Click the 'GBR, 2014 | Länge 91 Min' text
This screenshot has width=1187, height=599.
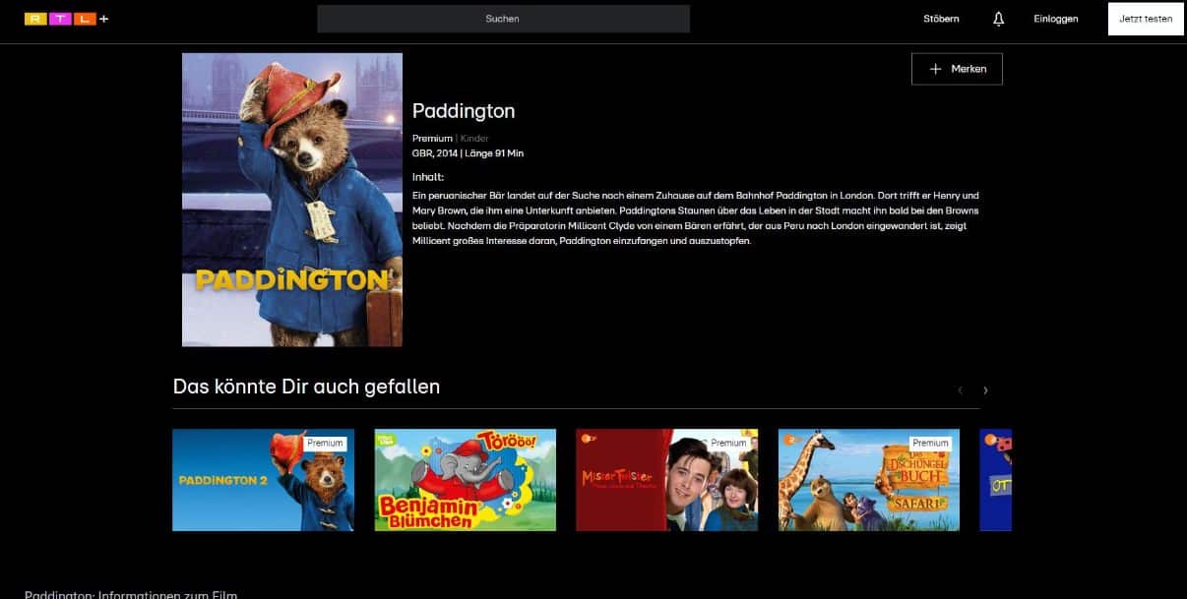[x=468, y=153]
